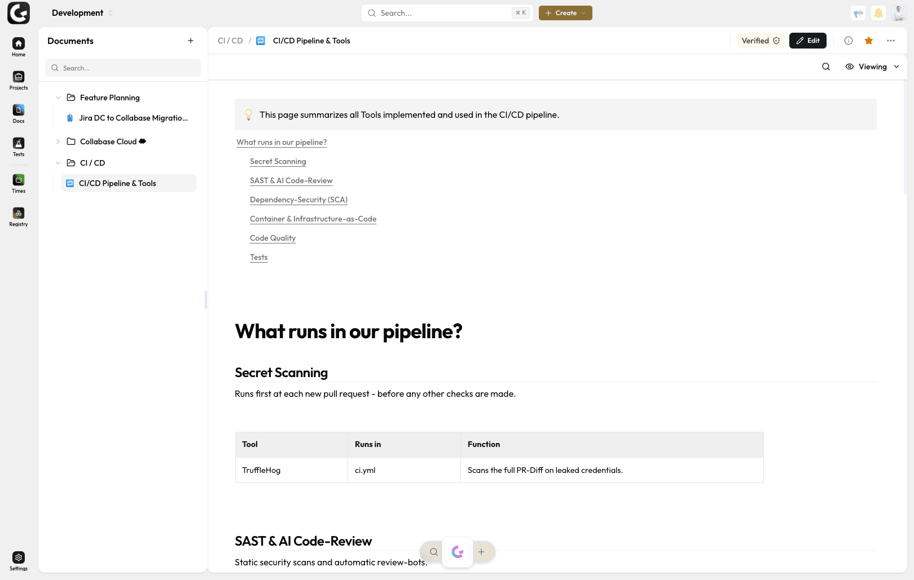914x580 pixels.
Task: Click the Secret Scanning heading
Action: (281, 373)
